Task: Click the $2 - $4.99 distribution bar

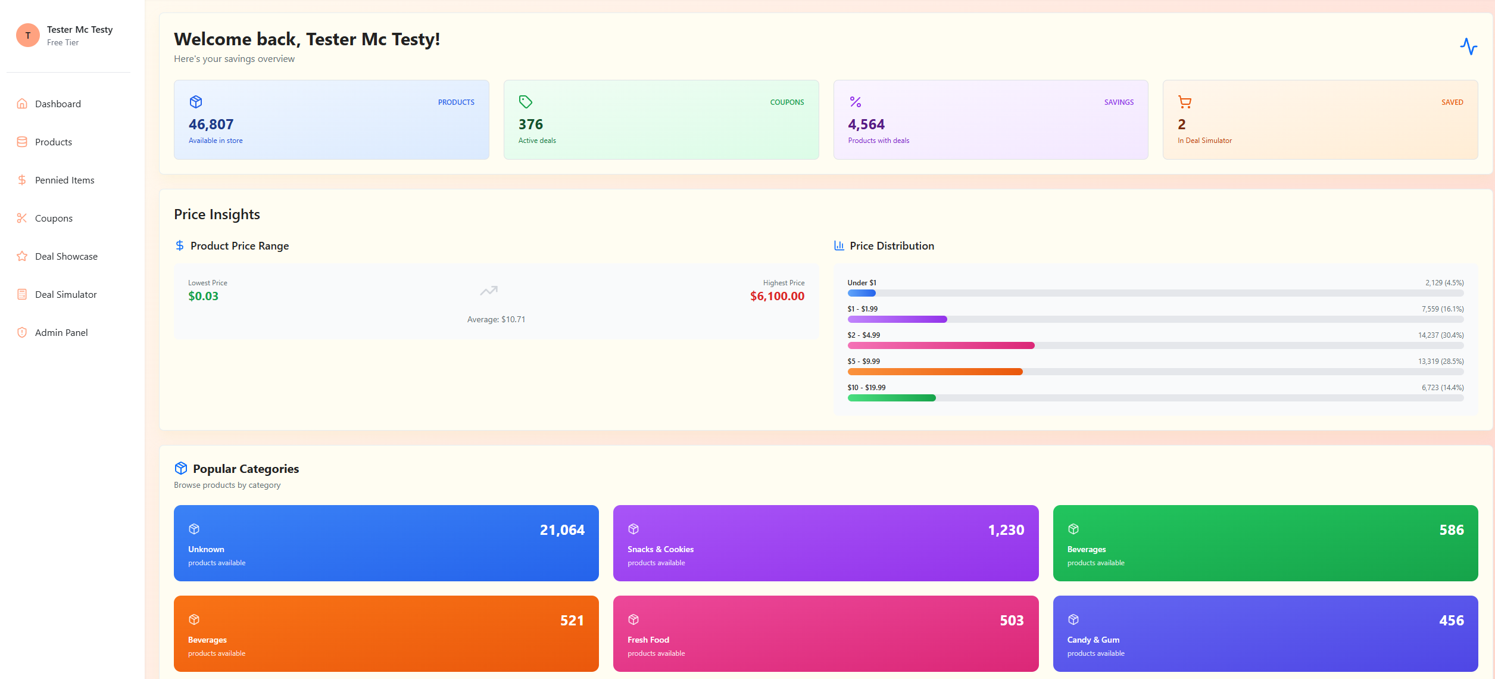Action: pyautogui.click(x=941, y=345)
